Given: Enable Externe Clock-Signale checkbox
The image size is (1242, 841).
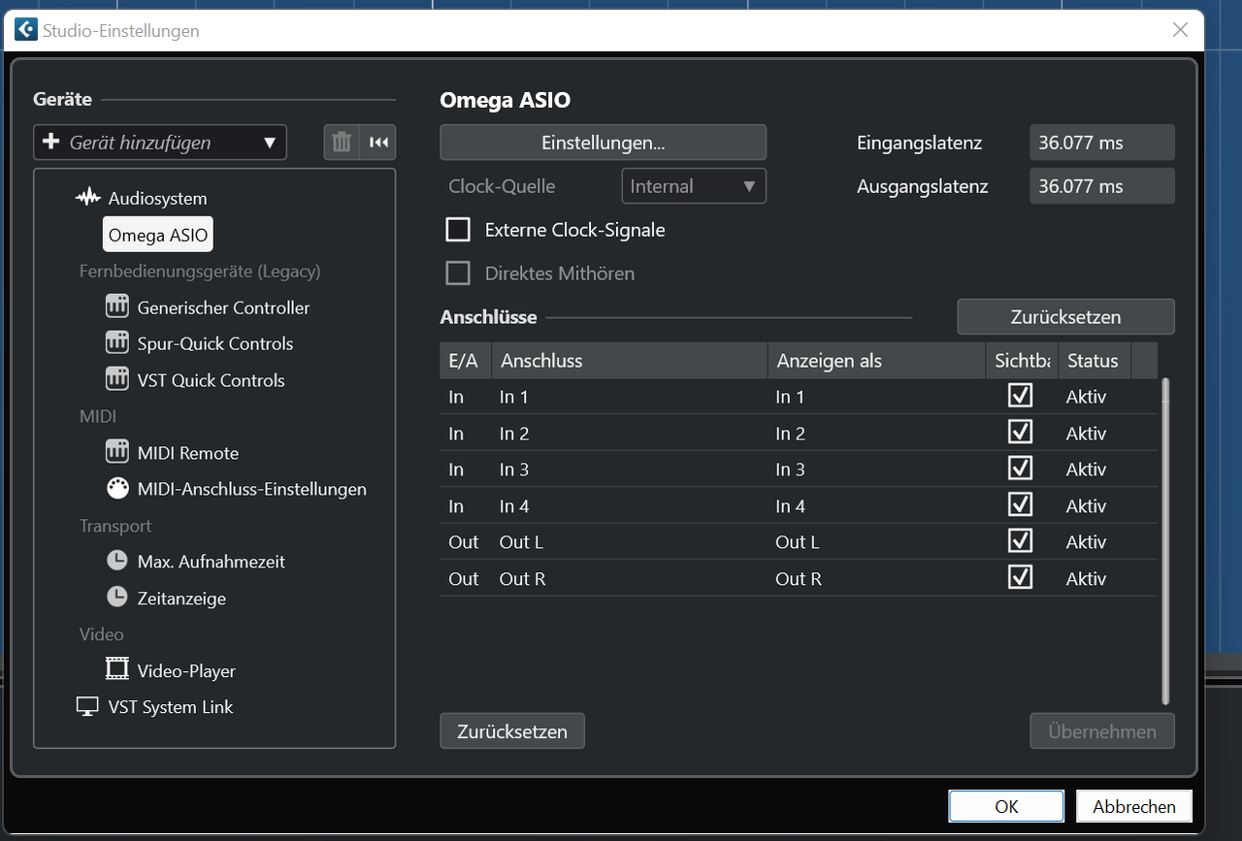Looking at the screenshot, I should [457, 230].
